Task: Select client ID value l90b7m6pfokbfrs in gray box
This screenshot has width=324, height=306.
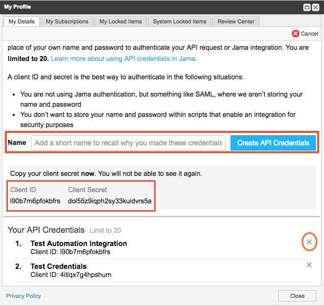Action: coord(35,201)
